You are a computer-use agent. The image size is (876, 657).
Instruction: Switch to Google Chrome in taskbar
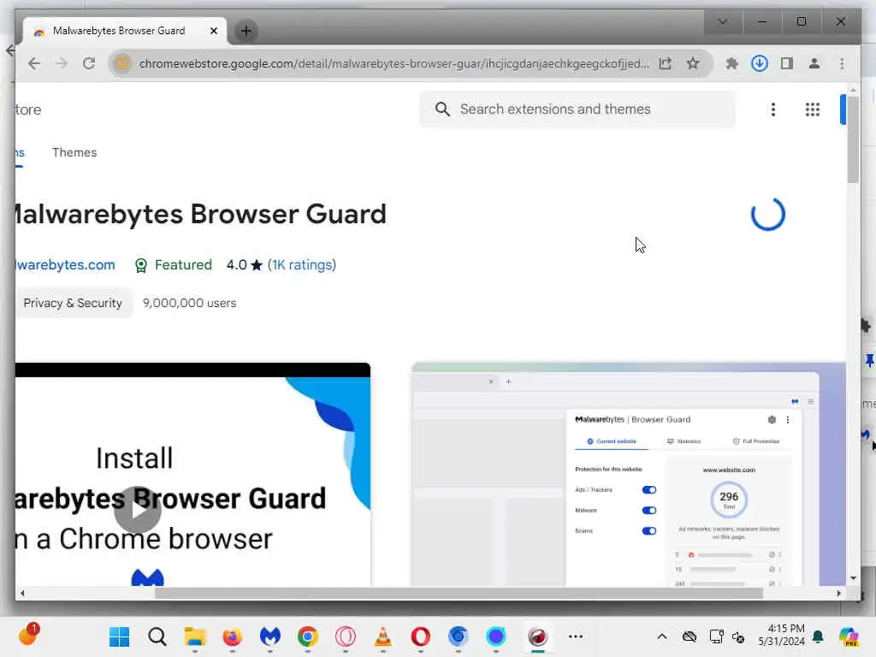pyautogui.click(x=308, y=636)
